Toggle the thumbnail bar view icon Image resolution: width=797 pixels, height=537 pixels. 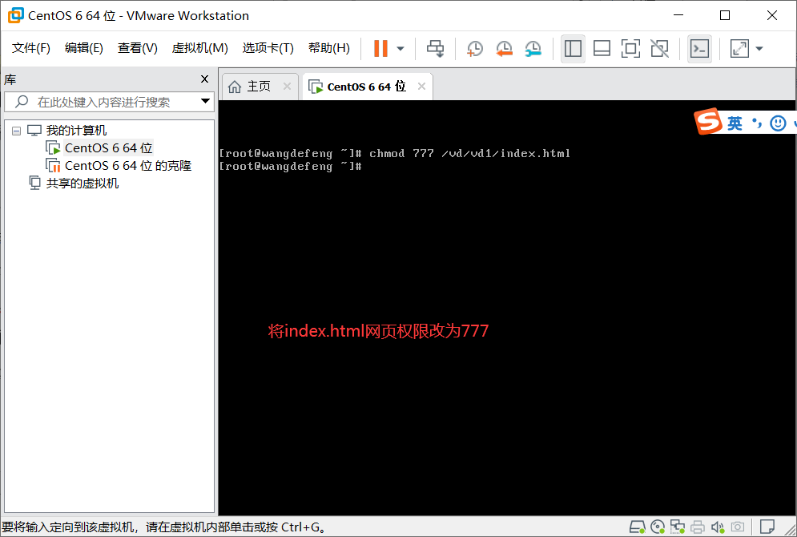click(602, 49)
